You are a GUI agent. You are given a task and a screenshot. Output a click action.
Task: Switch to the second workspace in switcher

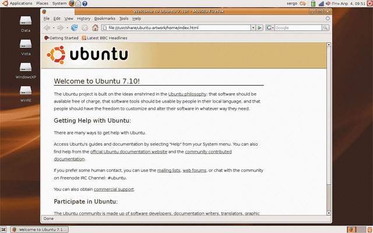coord(361,230)
